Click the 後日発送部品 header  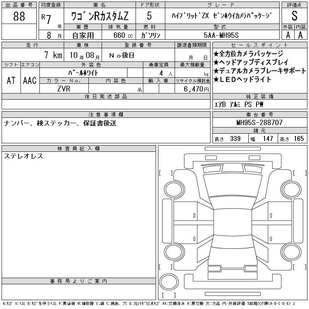click(106, 96)
